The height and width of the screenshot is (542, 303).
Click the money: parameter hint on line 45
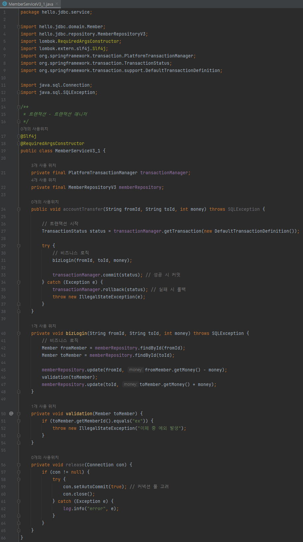tap(136, 370)
